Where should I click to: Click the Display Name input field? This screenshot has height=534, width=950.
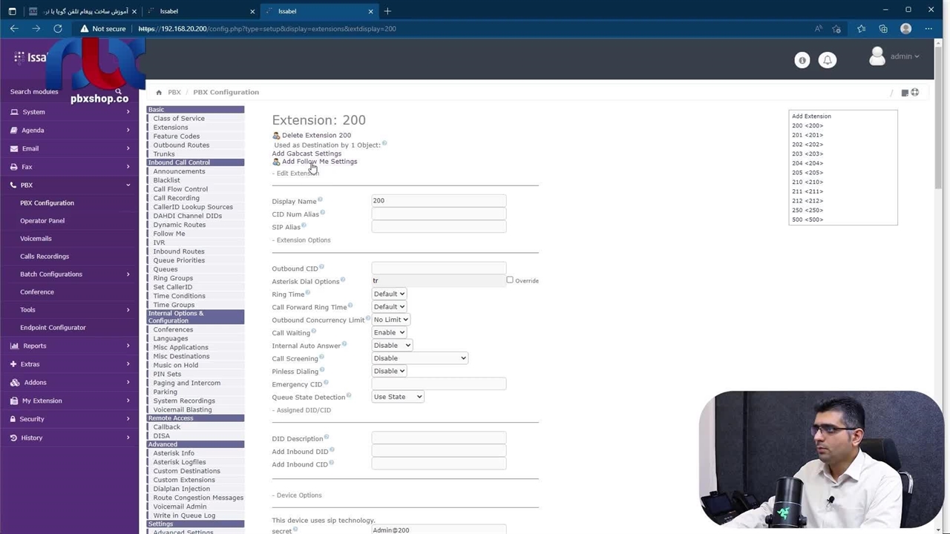(439, 201)
